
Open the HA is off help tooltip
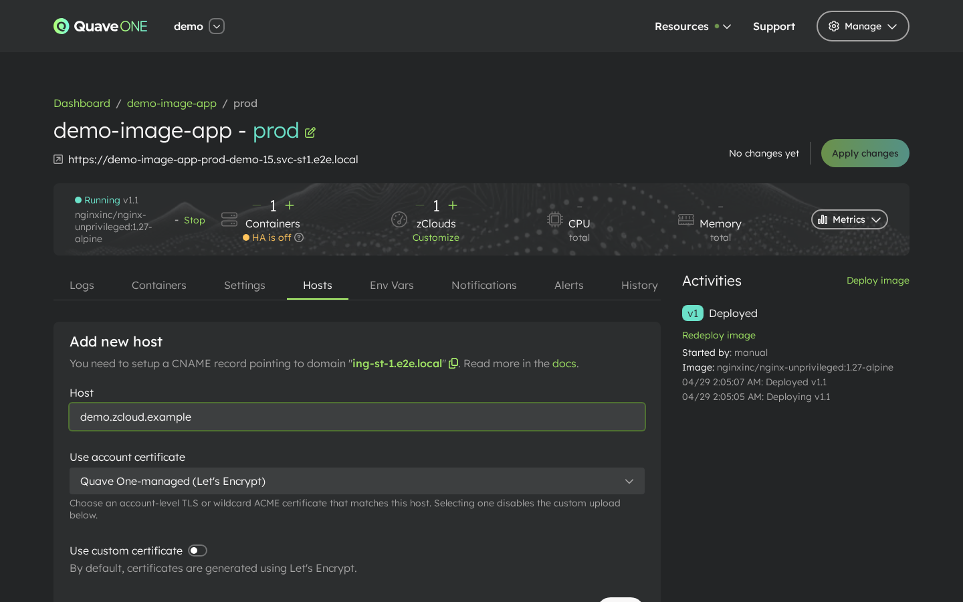pyautogui.click(x=298, y=237)
